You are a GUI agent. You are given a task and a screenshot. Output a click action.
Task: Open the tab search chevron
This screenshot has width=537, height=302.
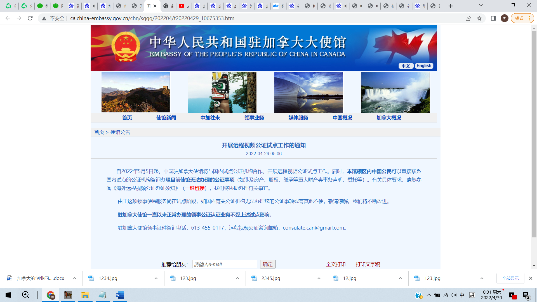coord(481,5)
